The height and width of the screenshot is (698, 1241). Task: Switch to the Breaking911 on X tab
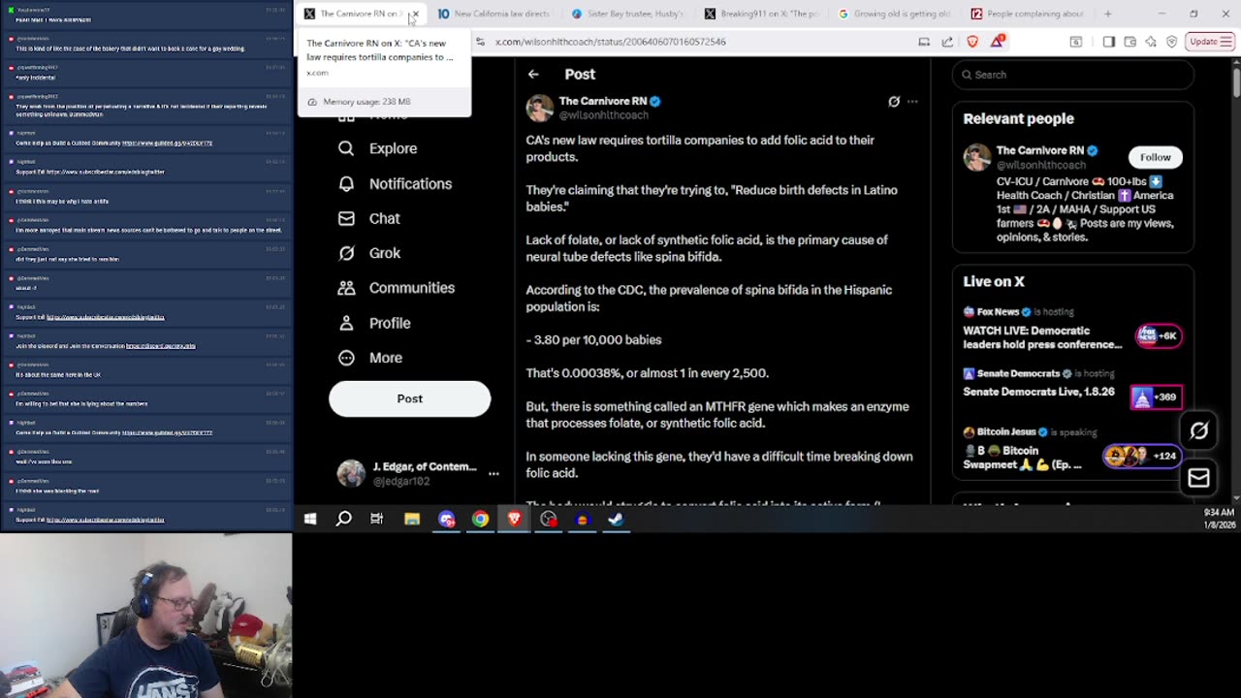761,14
